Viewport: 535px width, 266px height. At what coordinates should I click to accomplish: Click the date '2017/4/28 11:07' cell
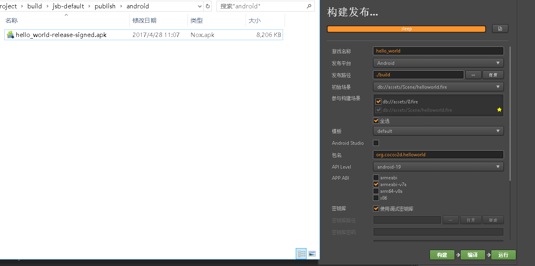point(156,35)
